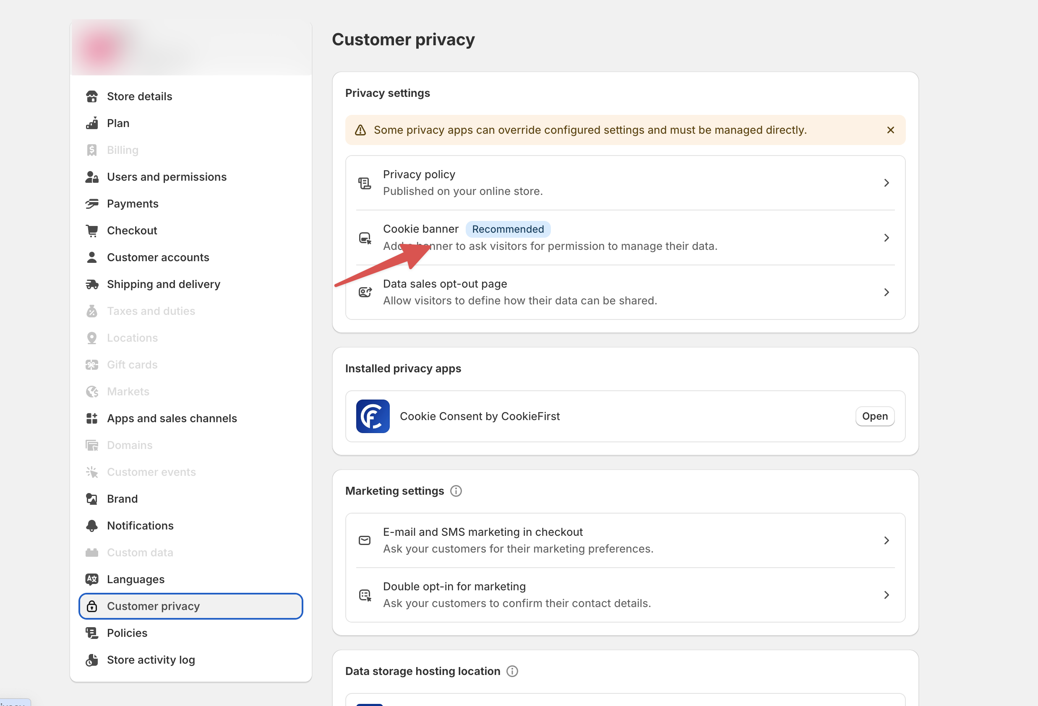1038x706 pixels.
Task: Click the Store details house icon
Action: click(x=92, y=96)
